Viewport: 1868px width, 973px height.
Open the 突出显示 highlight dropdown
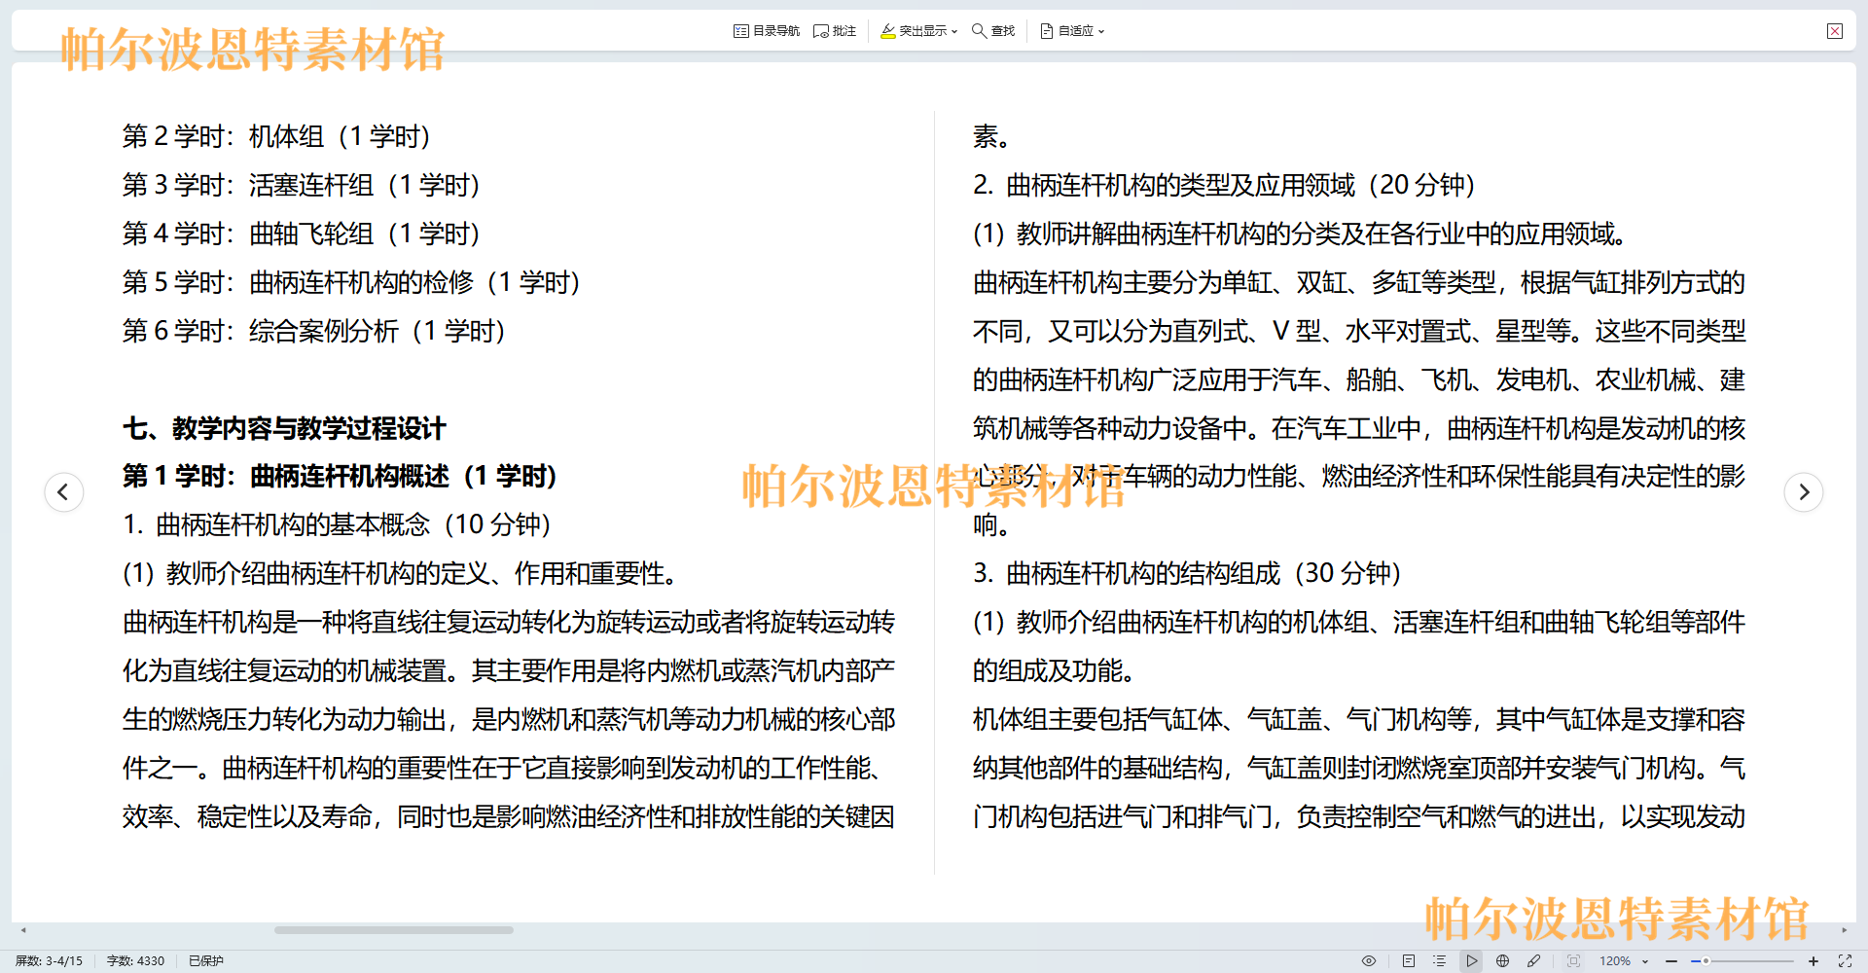[x=918, y=31]
